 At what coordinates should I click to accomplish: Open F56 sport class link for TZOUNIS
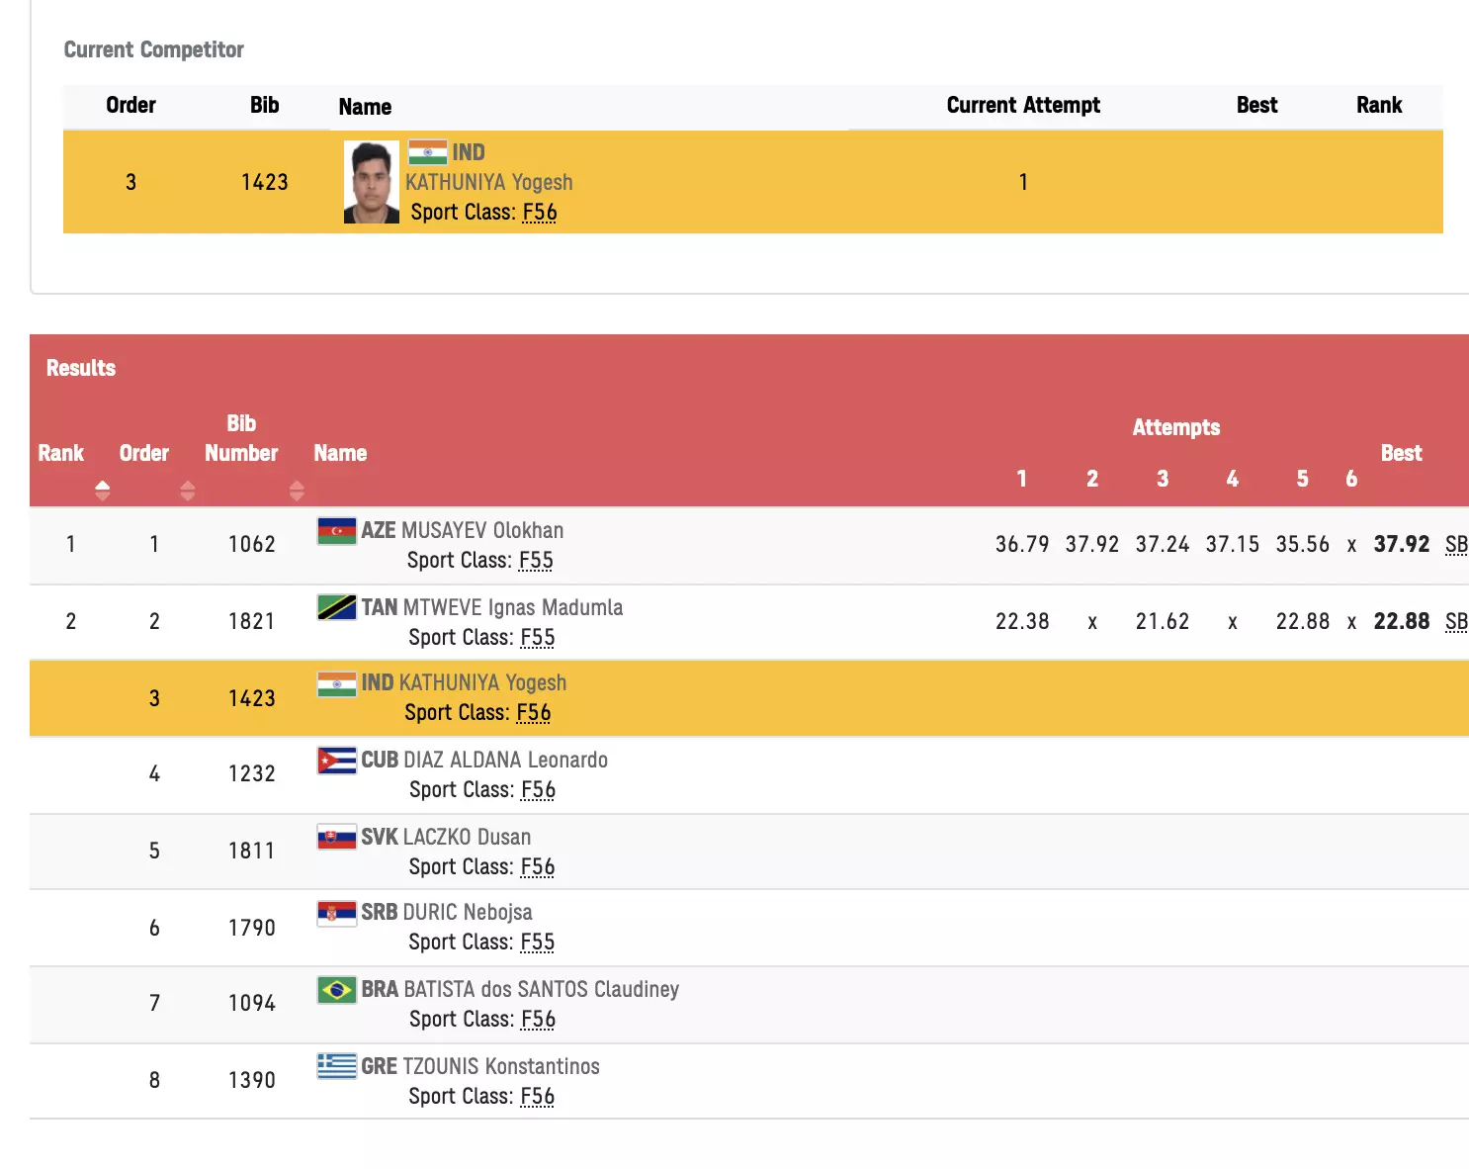[x=537, y=1097]
